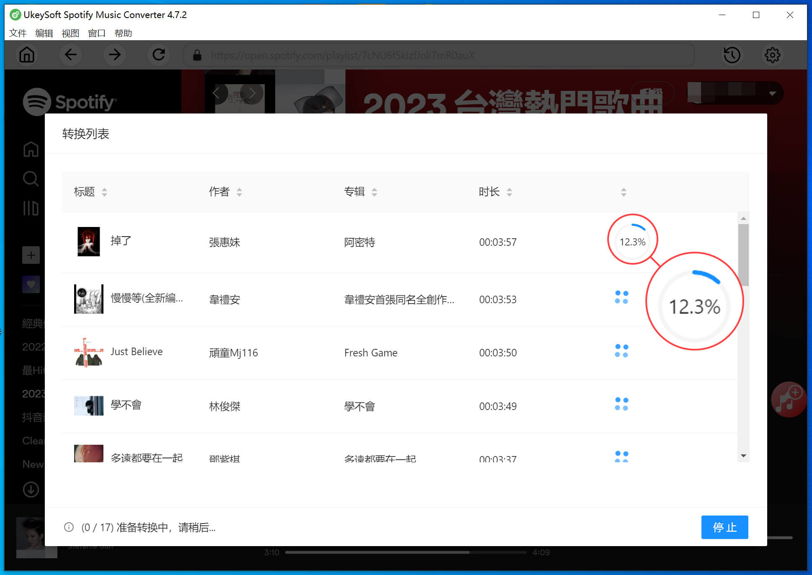812x575 pixels.
Task: Click the playback progress bar at the bottom
Action: 405,552
